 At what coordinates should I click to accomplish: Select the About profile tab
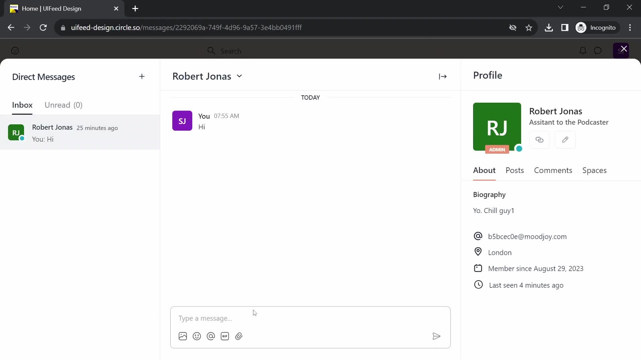click(484, 170)
